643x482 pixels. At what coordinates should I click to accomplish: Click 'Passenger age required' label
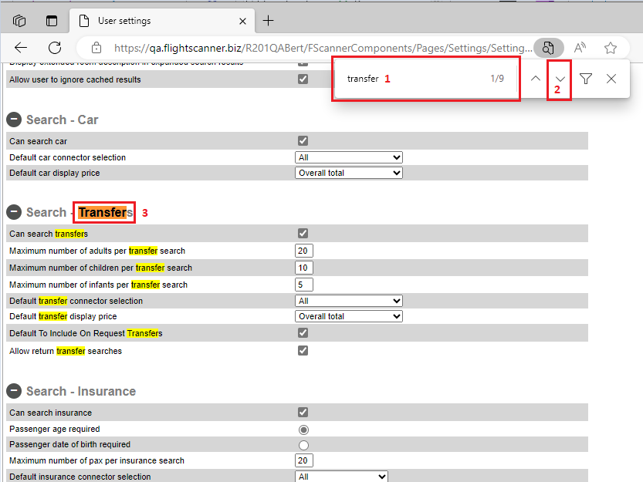tap(55, 429)
